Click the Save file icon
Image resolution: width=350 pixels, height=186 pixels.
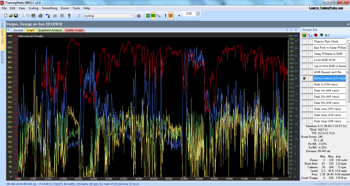[x=16, y=16]
